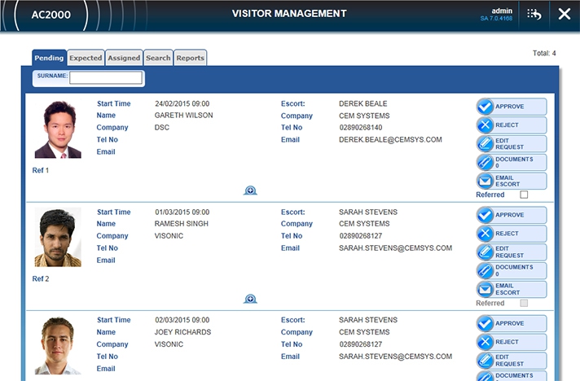580x381 pixels.
Task: Click the Total: 4 count
Action: (x=544, y=53)
